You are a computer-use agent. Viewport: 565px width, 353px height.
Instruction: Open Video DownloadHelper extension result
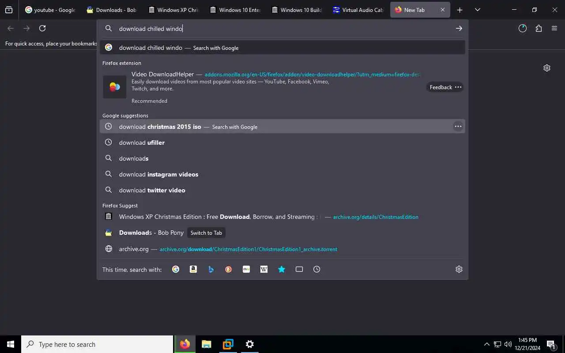tap(282, 87)
